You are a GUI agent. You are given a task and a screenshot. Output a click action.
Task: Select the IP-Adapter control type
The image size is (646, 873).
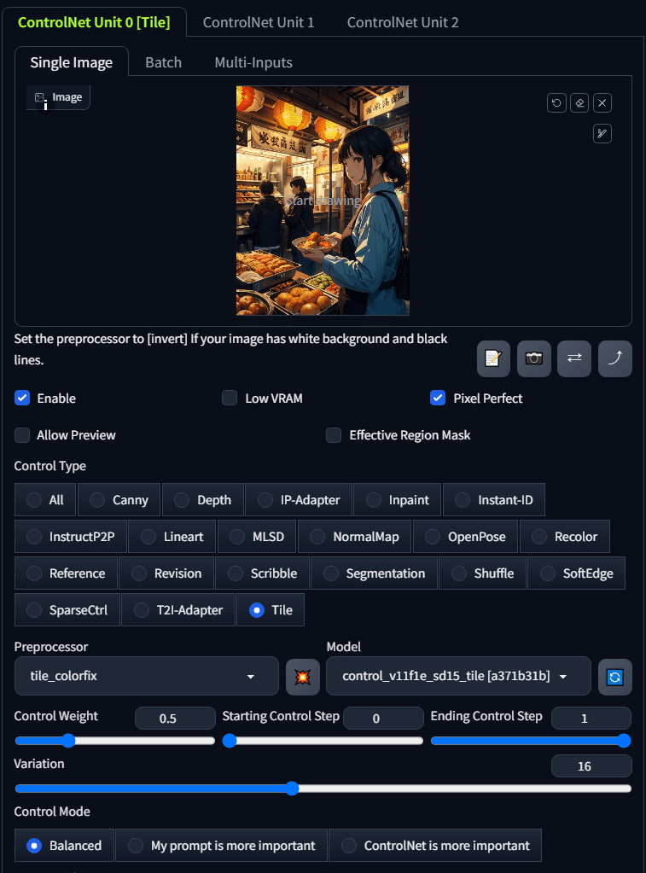pyautogui.click(x=299, y=500)
